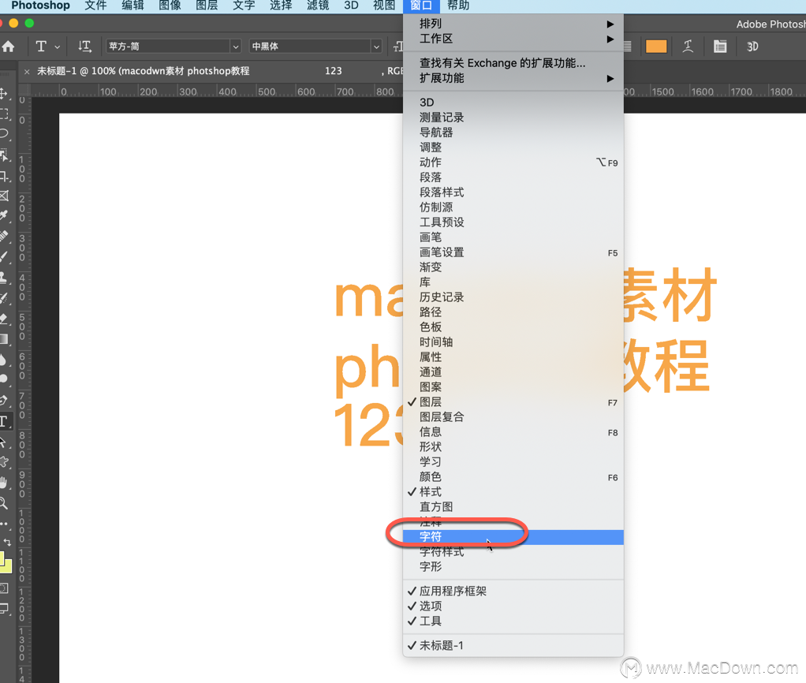Choose 字形 from the Window menu

pyautogui.click(x=513, y=567)
